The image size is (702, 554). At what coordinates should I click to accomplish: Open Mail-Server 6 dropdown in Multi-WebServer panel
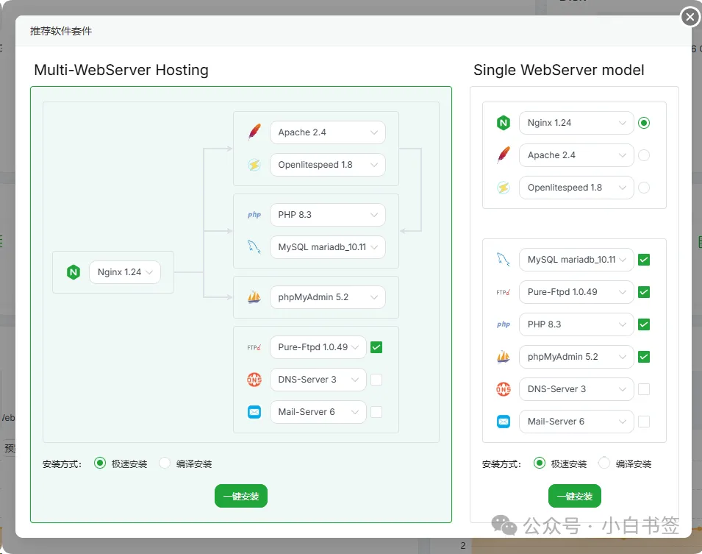pos(318,412)
